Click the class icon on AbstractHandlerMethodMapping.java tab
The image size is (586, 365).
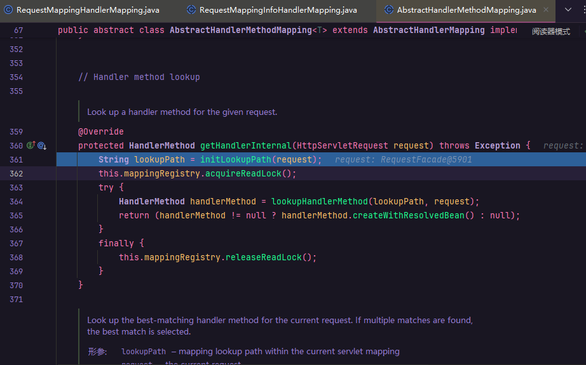point(389,10)
